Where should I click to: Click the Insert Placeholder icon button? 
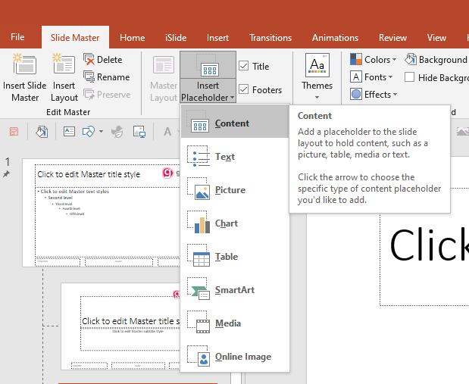click(208, 65)
